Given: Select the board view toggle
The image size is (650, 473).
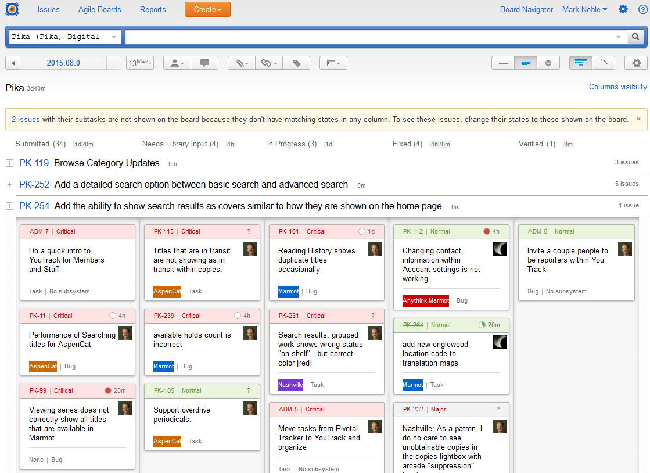Looking at the screenshot, I should pyautogui.click(x=580, y=63).
